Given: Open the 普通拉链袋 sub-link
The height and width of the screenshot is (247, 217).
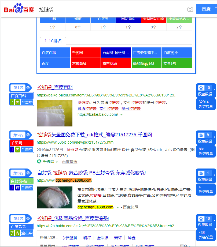Looking at the screenshot, I should pyautogui.click(x=87, y=108).
